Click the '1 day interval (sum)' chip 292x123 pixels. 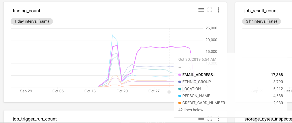tap(32, 21)
